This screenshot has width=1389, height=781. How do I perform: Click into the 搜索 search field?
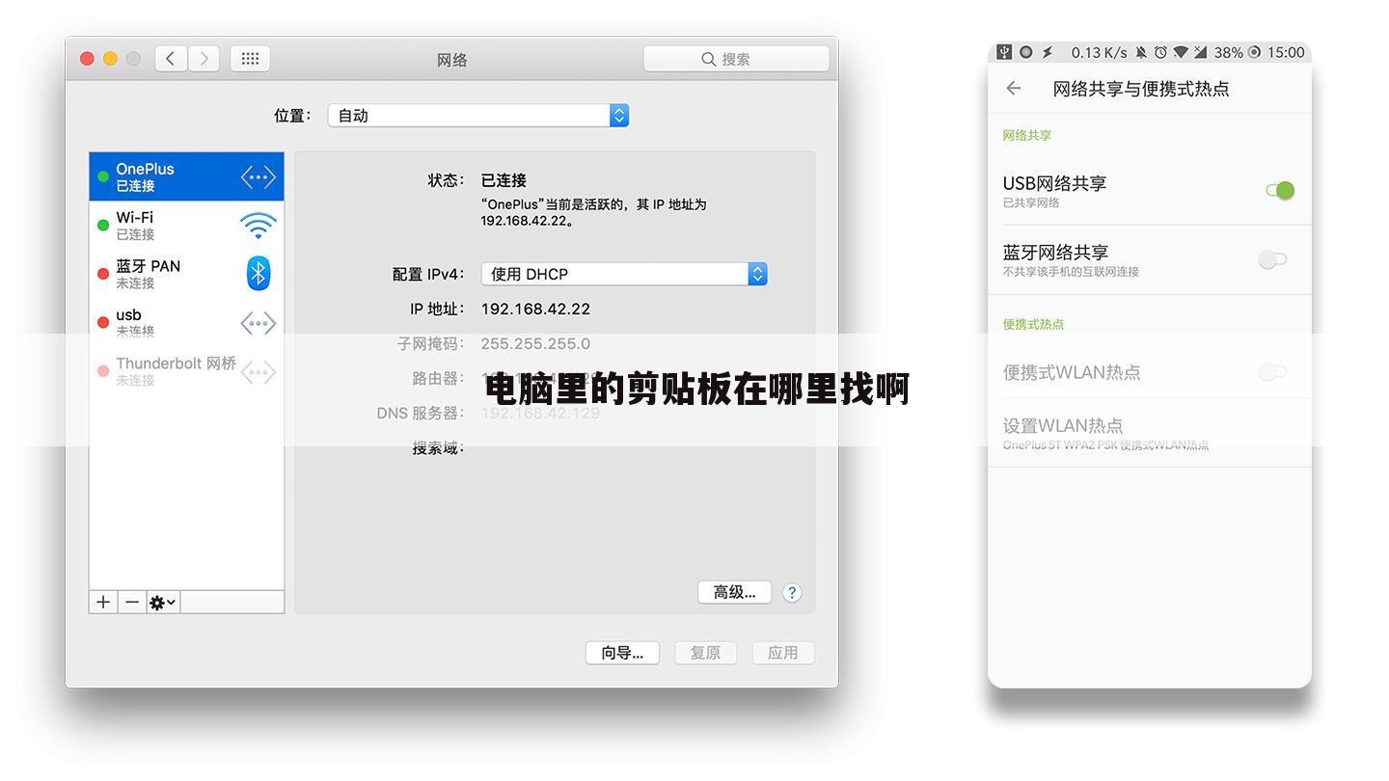(736, 59)
